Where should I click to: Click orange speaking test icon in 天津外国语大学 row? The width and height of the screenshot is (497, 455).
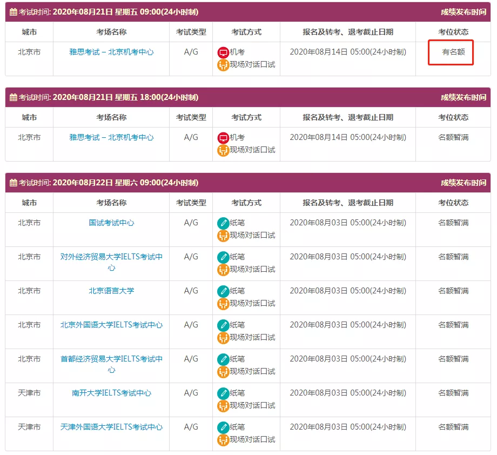click(223, 440)
